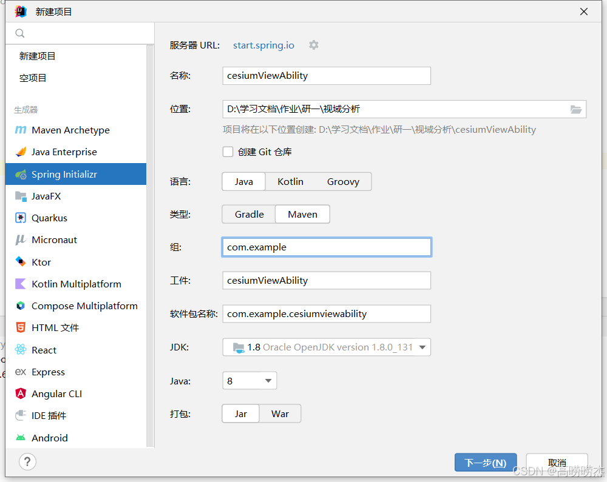The width and height of the screenshot is (607, 482).
Task: Select the IDE 插件 generator label
Action: [x=49, y=416]
